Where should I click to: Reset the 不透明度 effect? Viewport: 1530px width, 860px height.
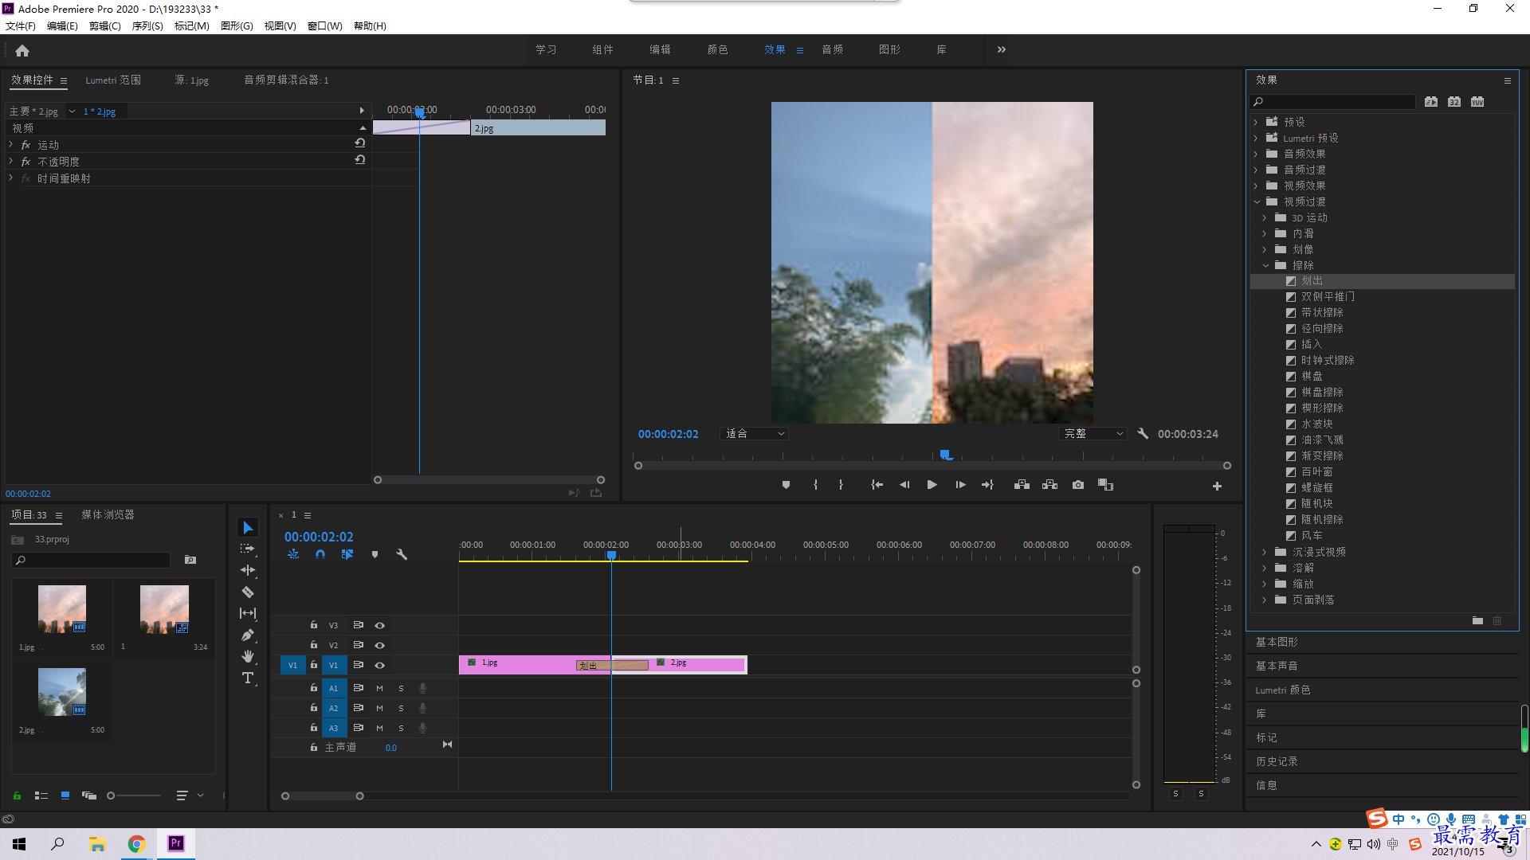(360, 160)
